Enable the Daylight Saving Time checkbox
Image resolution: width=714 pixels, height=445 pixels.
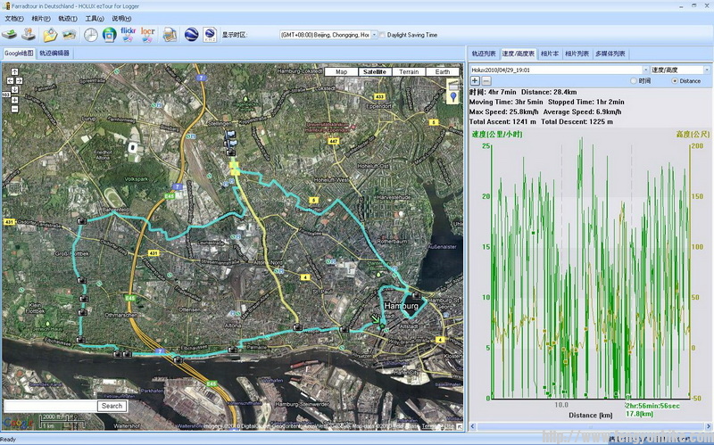pyautogui.click(x=382, y=35)
